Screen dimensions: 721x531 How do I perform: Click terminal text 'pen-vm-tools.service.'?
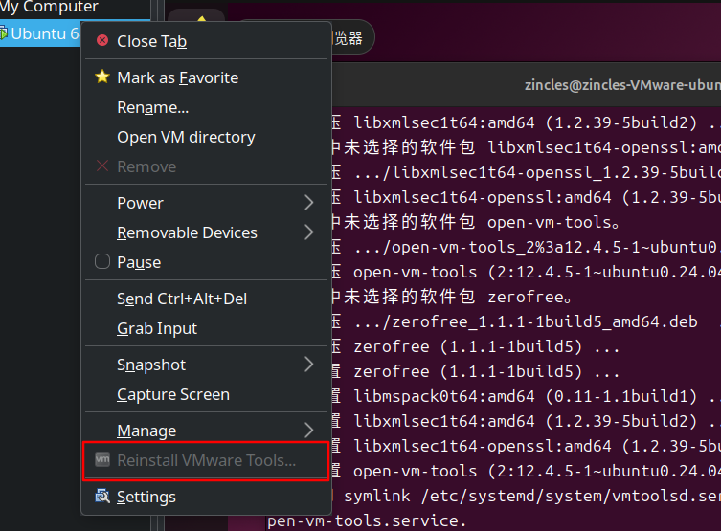367,520
